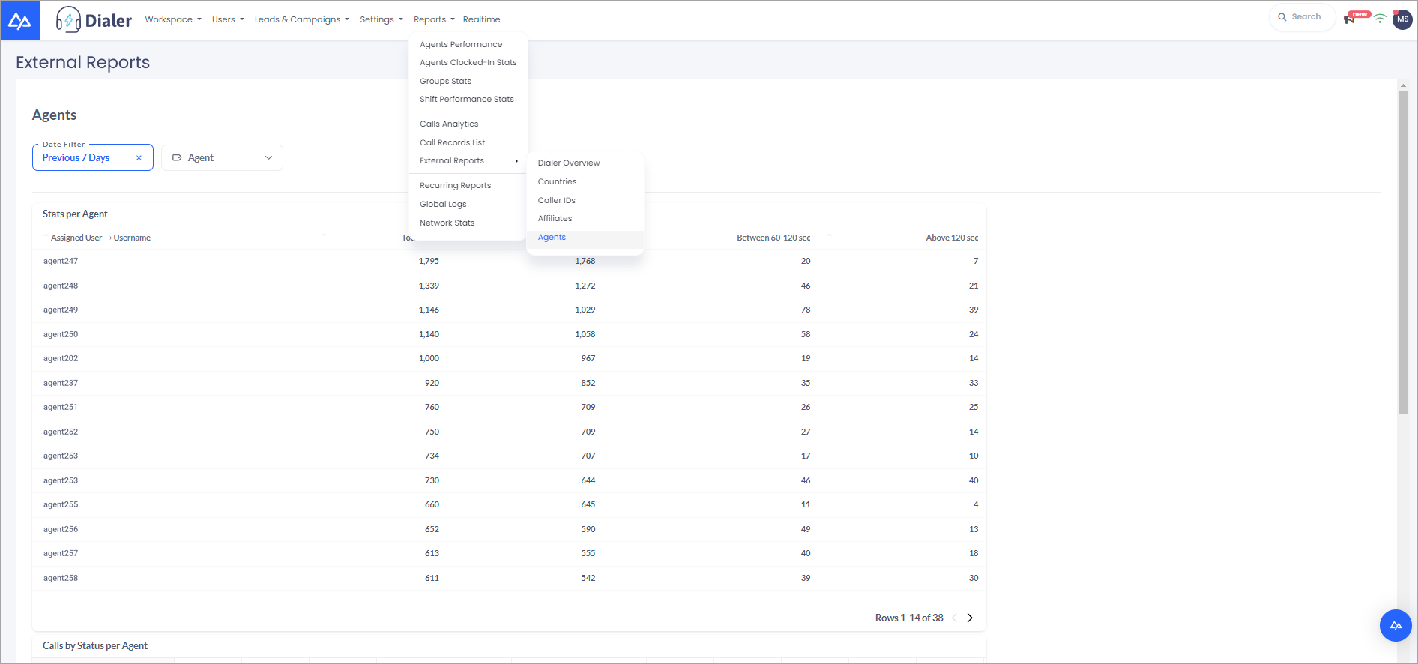Viewport: 1418px width, 664px height.
Task: Go to next page of agent rows
Action: pyautogui.click(x=970, y=618)
